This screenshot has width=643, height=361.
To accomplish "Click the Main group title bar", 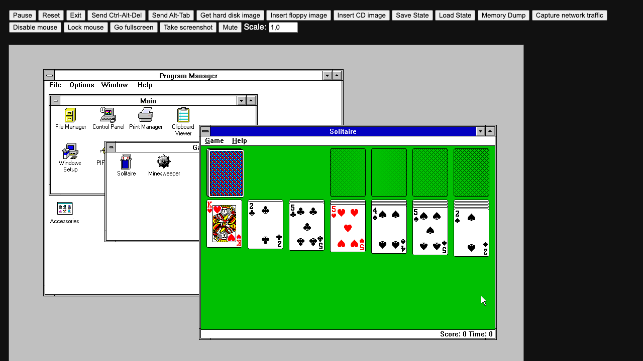I will tap(148, 101).
